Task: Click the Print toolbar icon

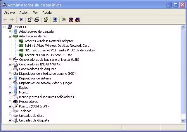Action: coord(37,20)
